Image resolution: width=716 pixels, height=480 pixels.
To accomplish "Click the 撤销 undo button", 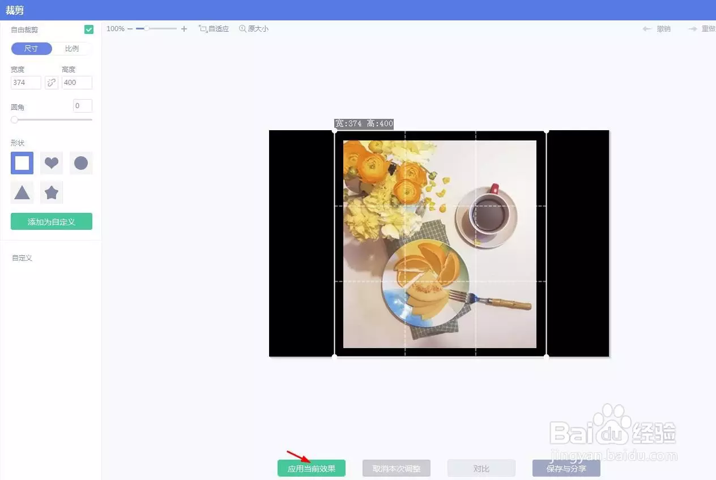I will [x=657, y=29].
